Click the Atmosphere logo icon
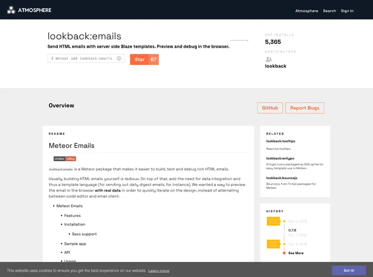Viewport: 373px width, 277px height. (11, 10)
